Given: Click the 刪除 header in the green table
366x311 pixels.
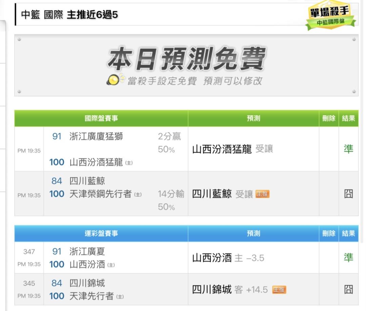Looking at the screenshot, I should click(x=329, y=118).
